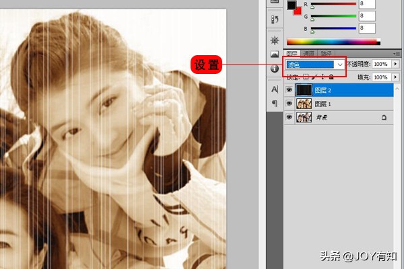Open the Character panel icon
The image size is (404, 269).
click(x=275, y=89)
